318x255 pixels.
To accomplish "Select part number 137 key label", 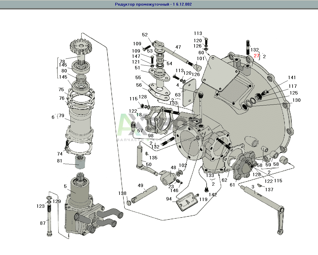I will coord(269,190).
